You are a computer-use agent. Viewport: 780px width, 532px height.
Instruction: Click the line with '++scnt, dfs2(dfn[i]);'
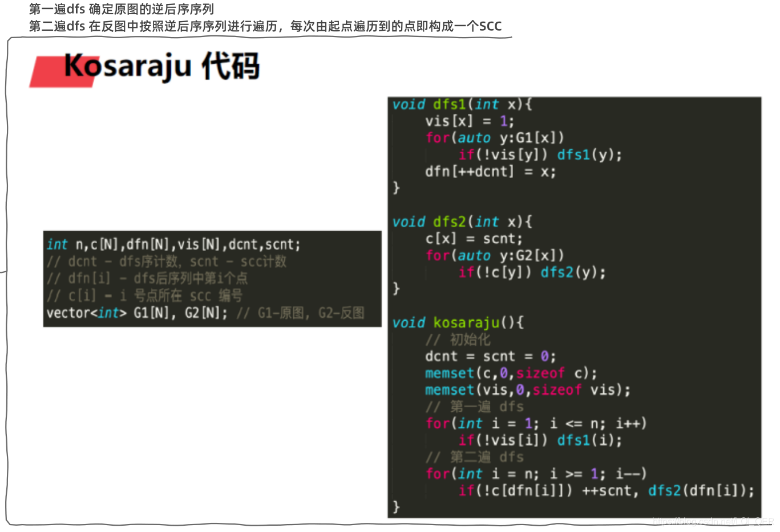[x=607, y=490]
